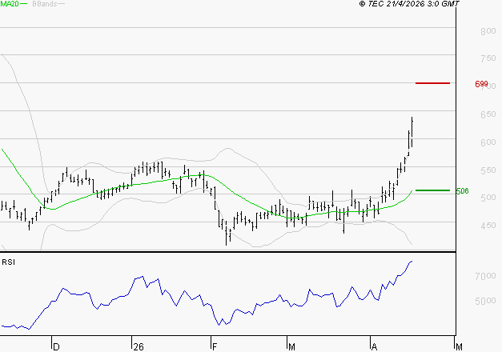Click the TEC copyright timestamp text
502x352 pixels.
[409, 4]
